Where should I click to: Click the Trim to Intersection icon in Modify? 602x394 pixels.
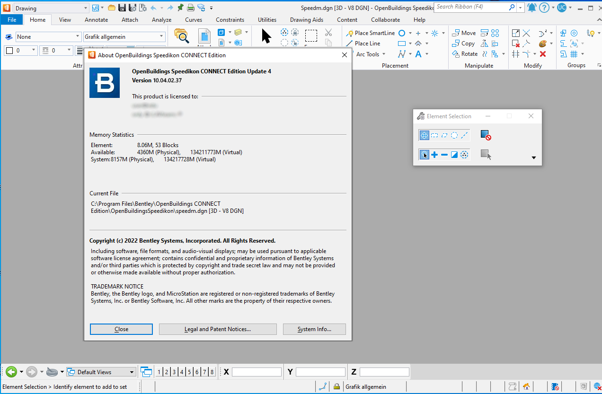526,33
